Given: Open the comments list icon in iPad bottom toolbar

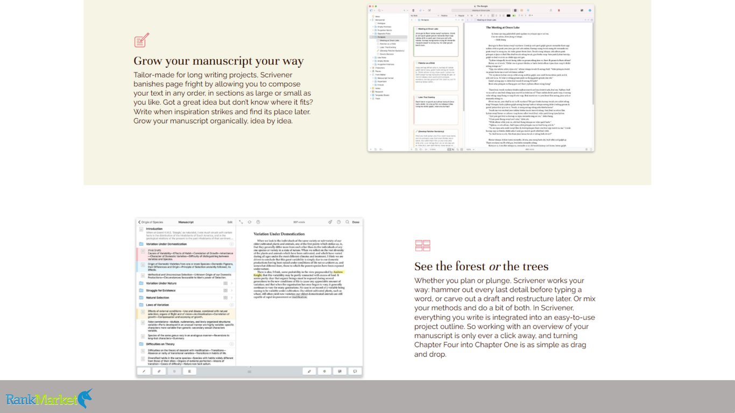Looking at the screenshot, I should [x=340, y=371].
